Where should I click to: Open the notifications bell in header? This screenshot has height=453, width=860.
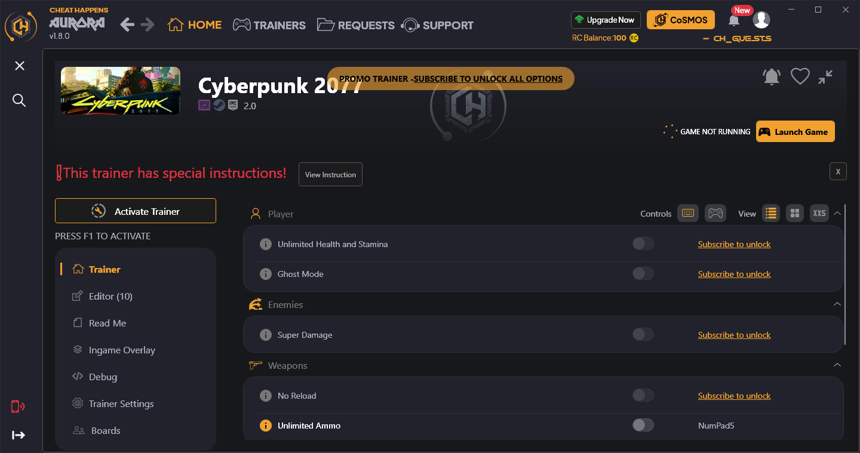[x=734, y=20]
